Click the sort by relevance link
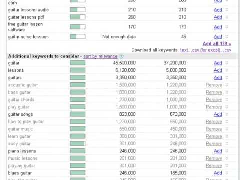 pyautogui.click(x=100, y=56)
